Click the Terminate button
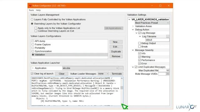Screen dimensions: 200x112 [x=117, y=74]
